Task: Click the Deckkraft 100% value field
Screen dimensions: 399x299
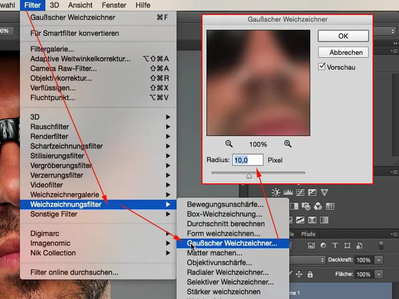Action: (x=364, y=260)
